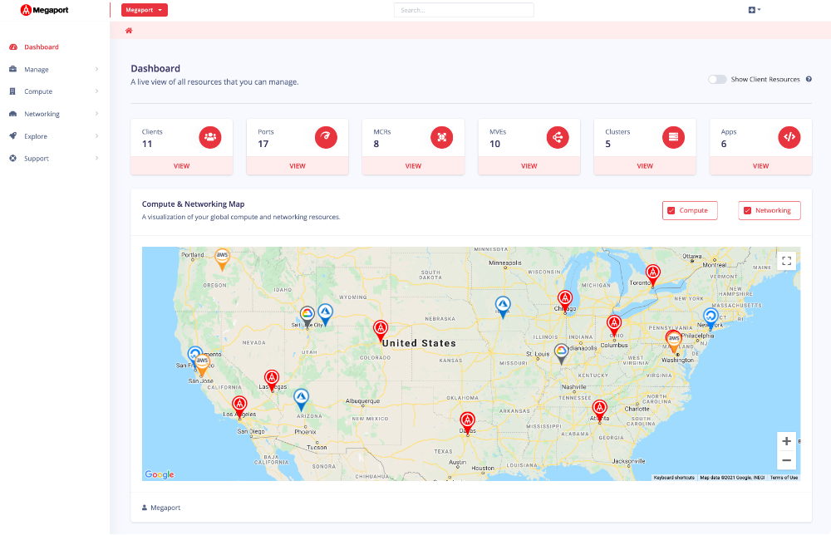Open the Compute label in the sidebar
The image size is (831, 535).
pyautogui.click(x=38, y=91)
